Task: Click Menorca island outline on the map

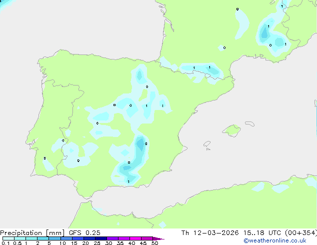Action: (250, 123)
